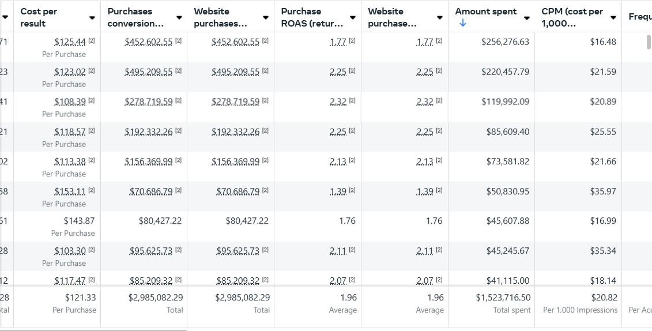
Task: Click the Purchase ROAS header label
Action: [x=312, y=17]
